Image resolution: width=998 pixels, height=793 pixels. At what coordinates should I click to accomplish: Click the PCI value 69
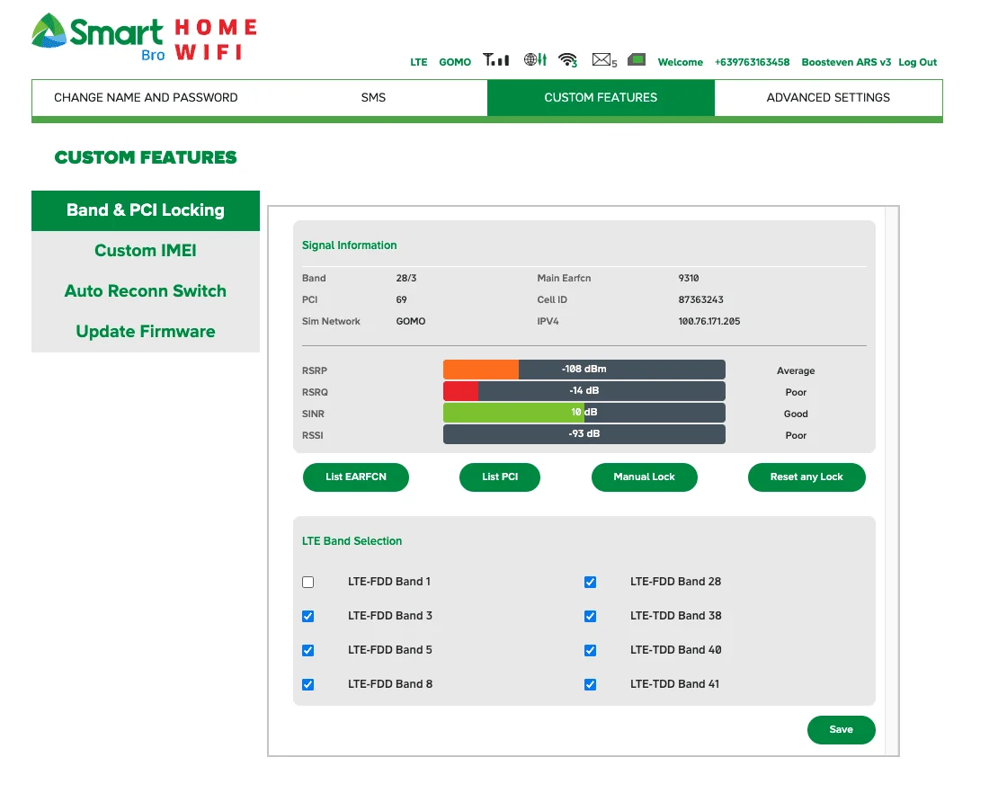401,299
